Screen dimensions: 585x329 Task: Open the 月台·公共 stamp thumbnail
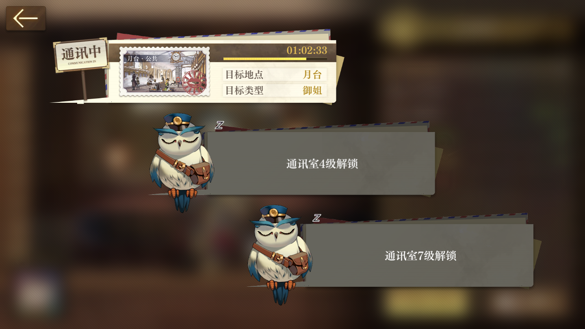coord(165,71)
